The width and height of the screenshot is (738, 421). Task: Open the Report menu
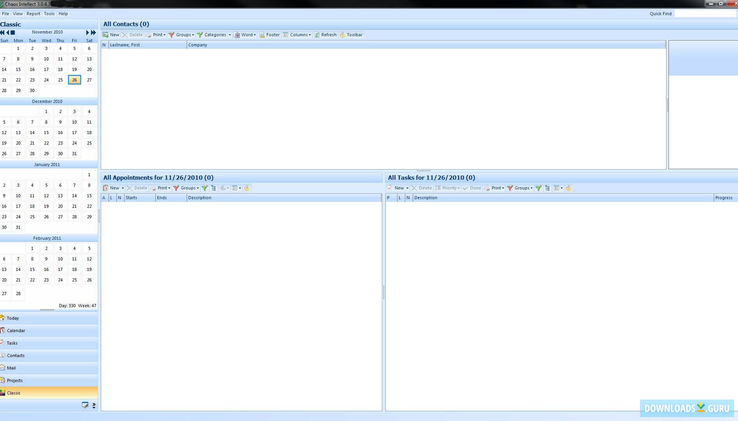(33, 14)
